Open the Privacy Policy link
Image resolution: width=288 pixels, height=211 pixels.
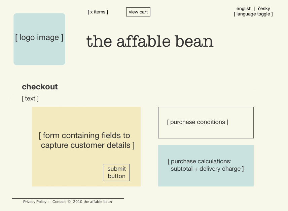point(35,202)
